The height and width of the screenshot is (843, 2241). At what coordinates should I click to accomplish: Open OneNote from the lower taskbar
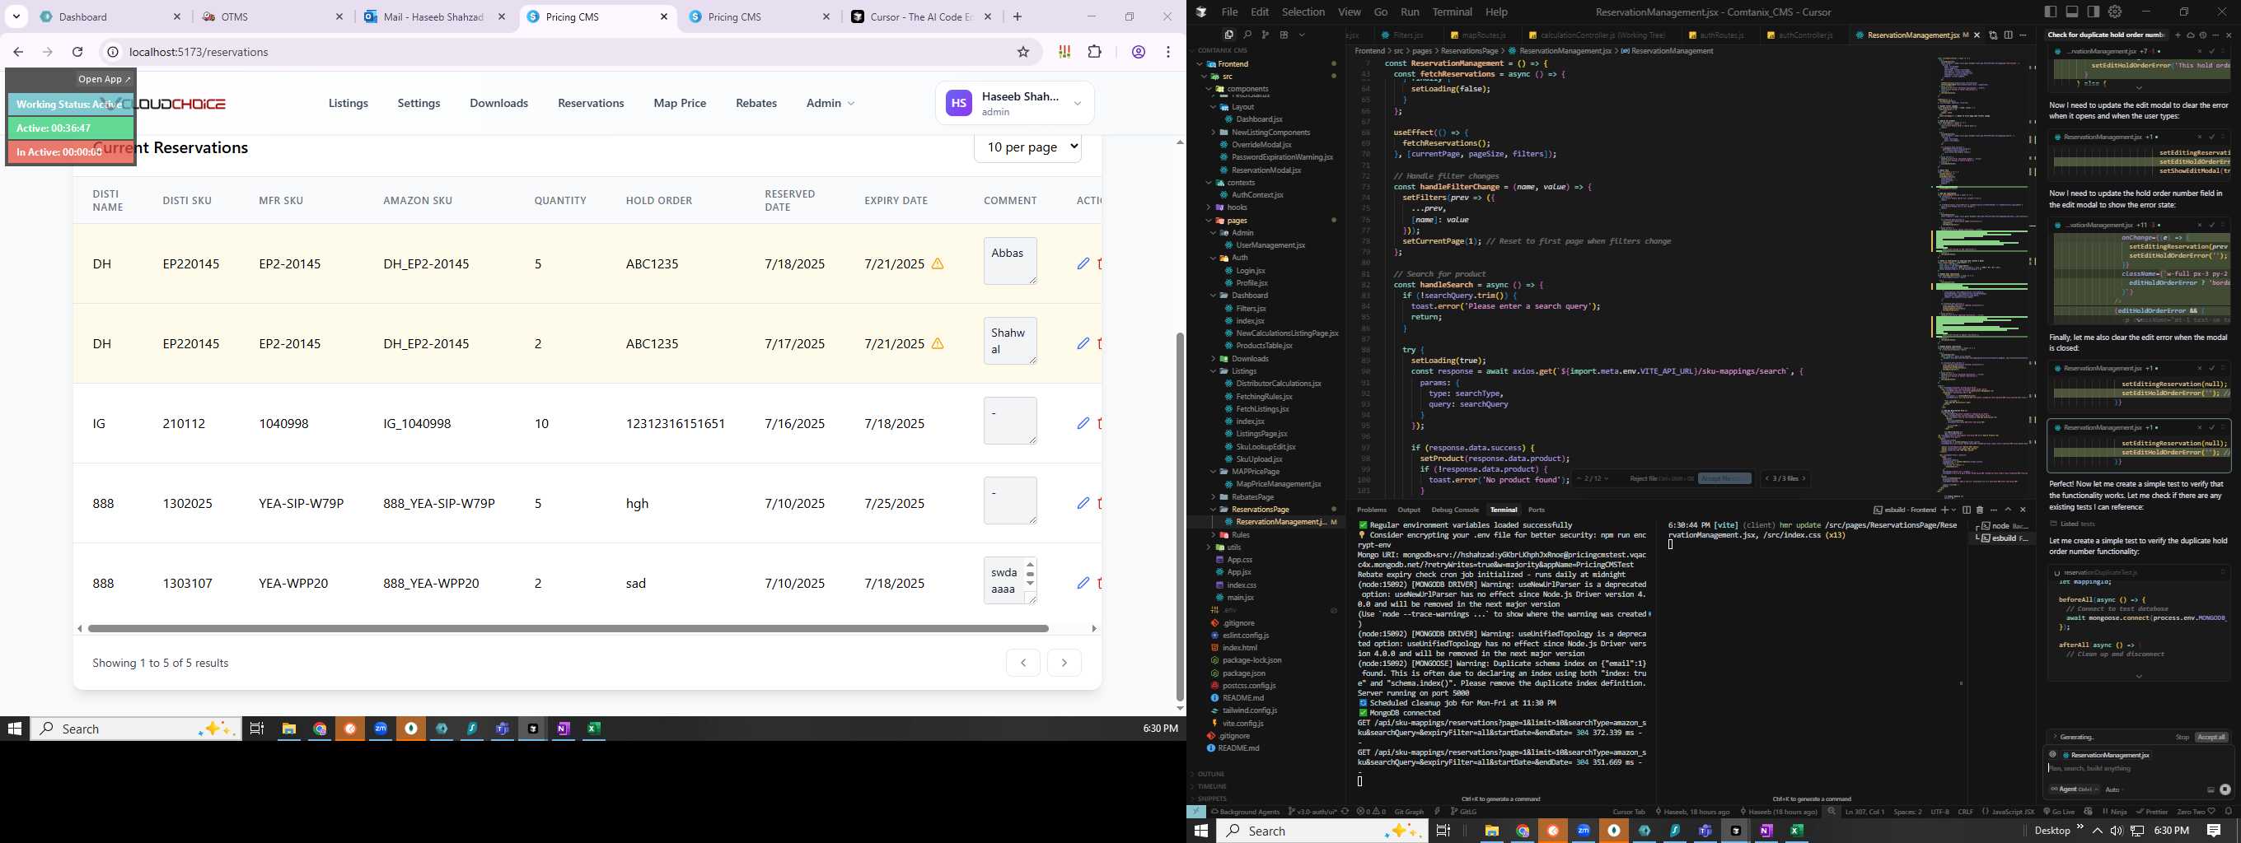click(1766, 831)
